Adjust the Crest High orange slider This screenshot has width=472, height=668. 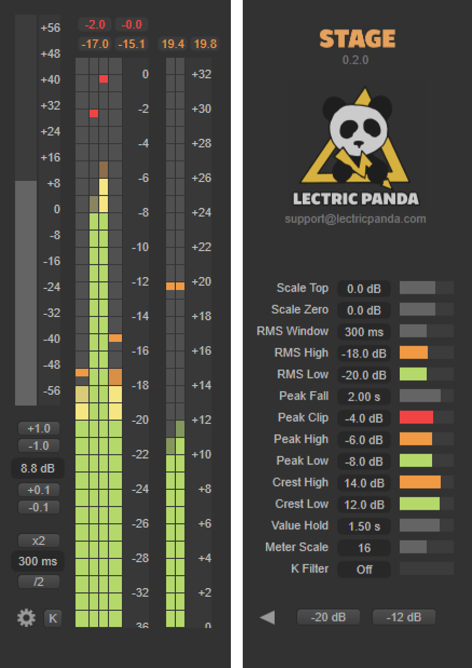pos(426,482)
